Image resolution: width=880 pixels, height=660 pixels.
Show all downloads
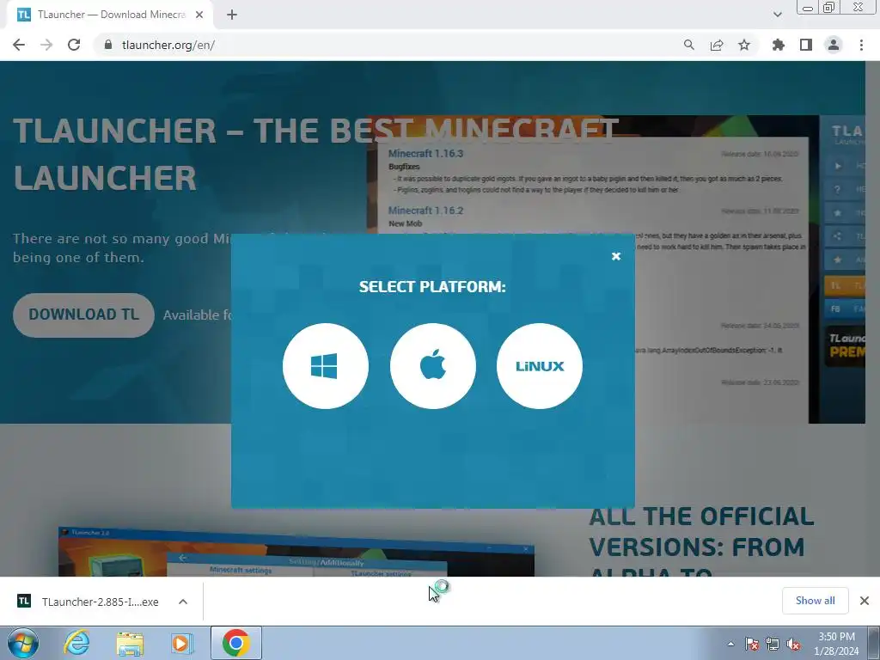[x=815, y=601]
